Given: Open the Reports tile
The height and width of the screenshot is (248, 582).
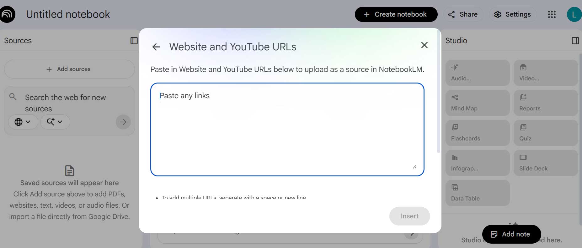Looking at the screenshot, I should pos(546,103).
